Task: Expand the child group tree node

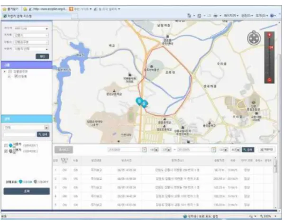Action: [9, 76]
